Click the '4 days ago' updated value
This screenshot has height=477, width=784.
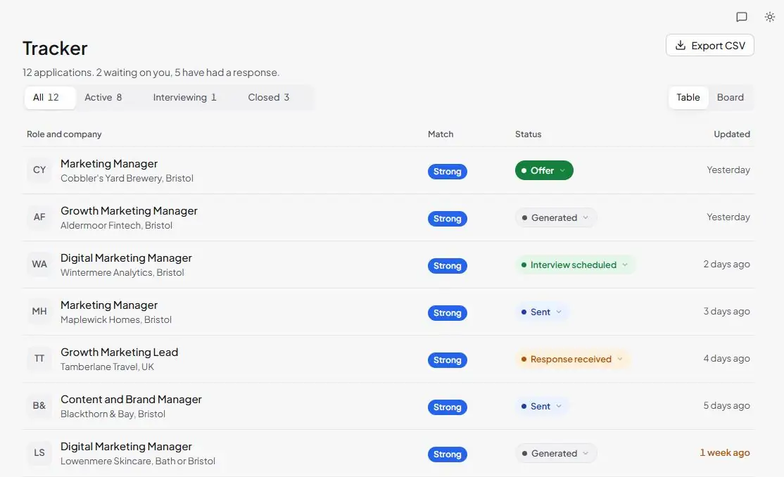pos(726,359)
